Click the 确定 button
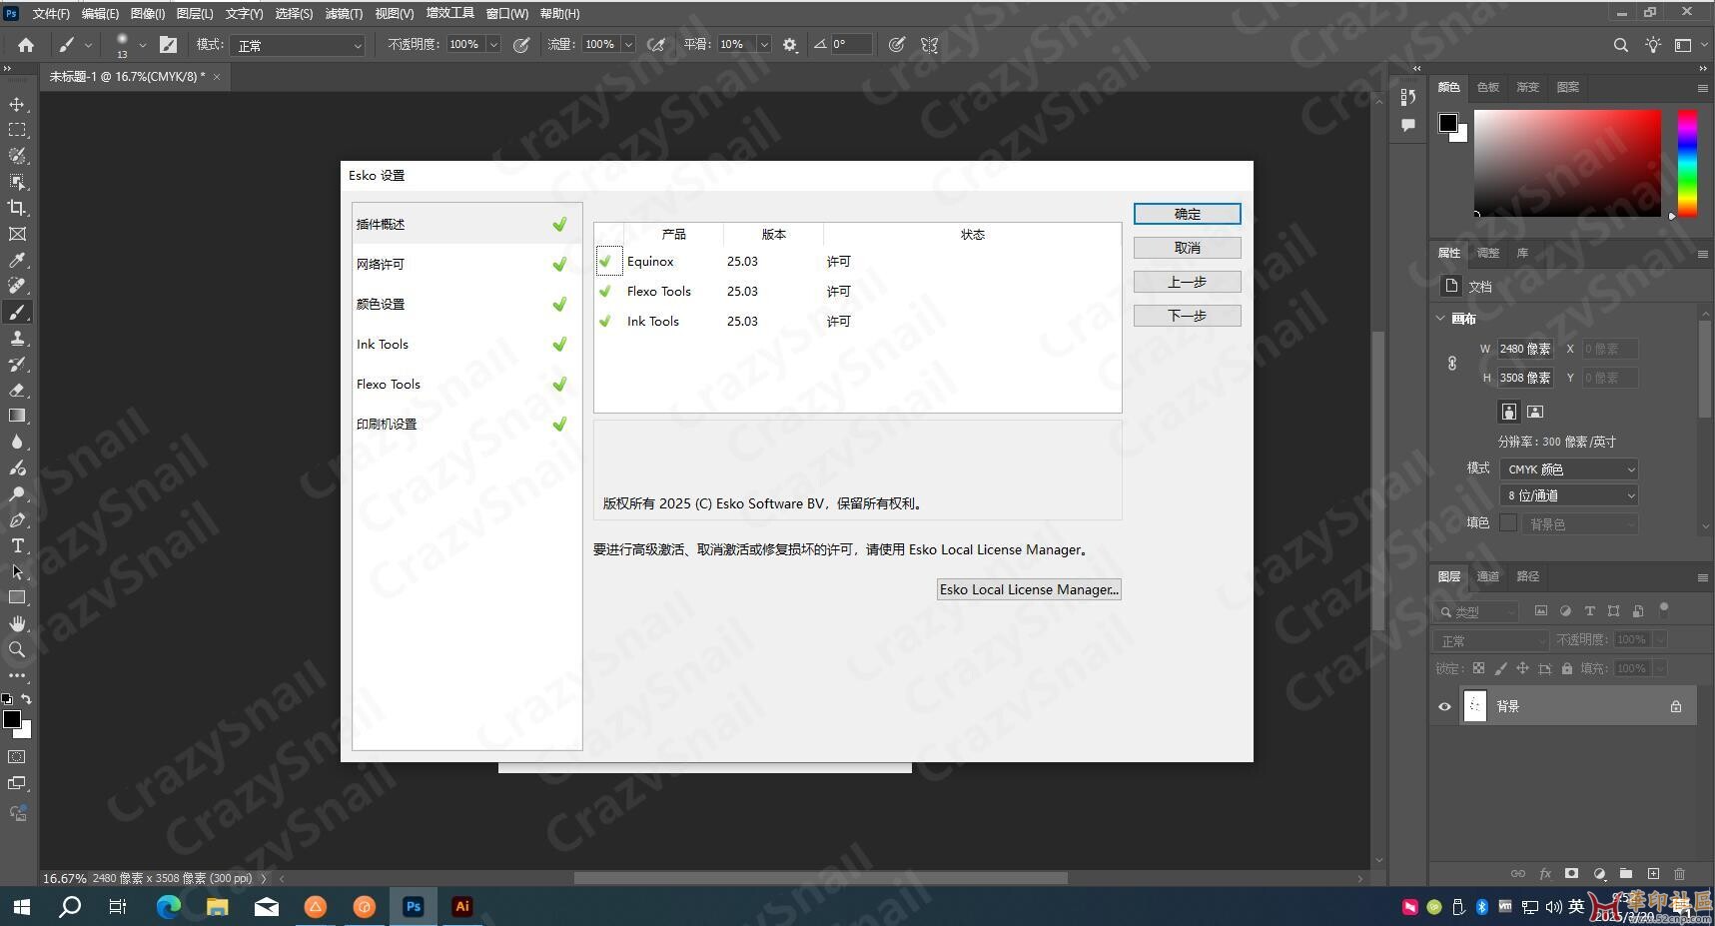This screenshot has width=1715, height=926. point(1188,214)
